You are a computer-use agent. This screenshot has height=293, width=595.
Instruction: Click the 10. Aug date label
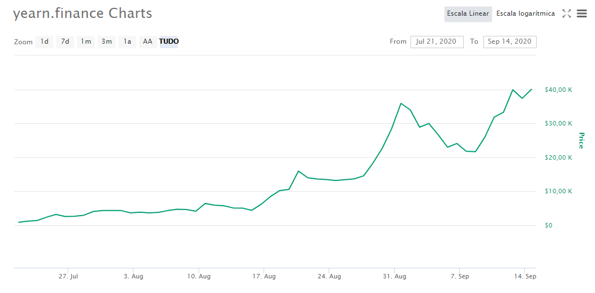tap(199, 276)
